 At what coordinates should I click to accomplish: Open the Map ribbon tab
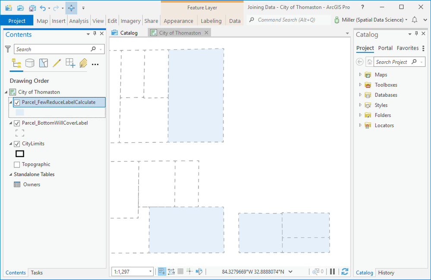click(42, 21)
